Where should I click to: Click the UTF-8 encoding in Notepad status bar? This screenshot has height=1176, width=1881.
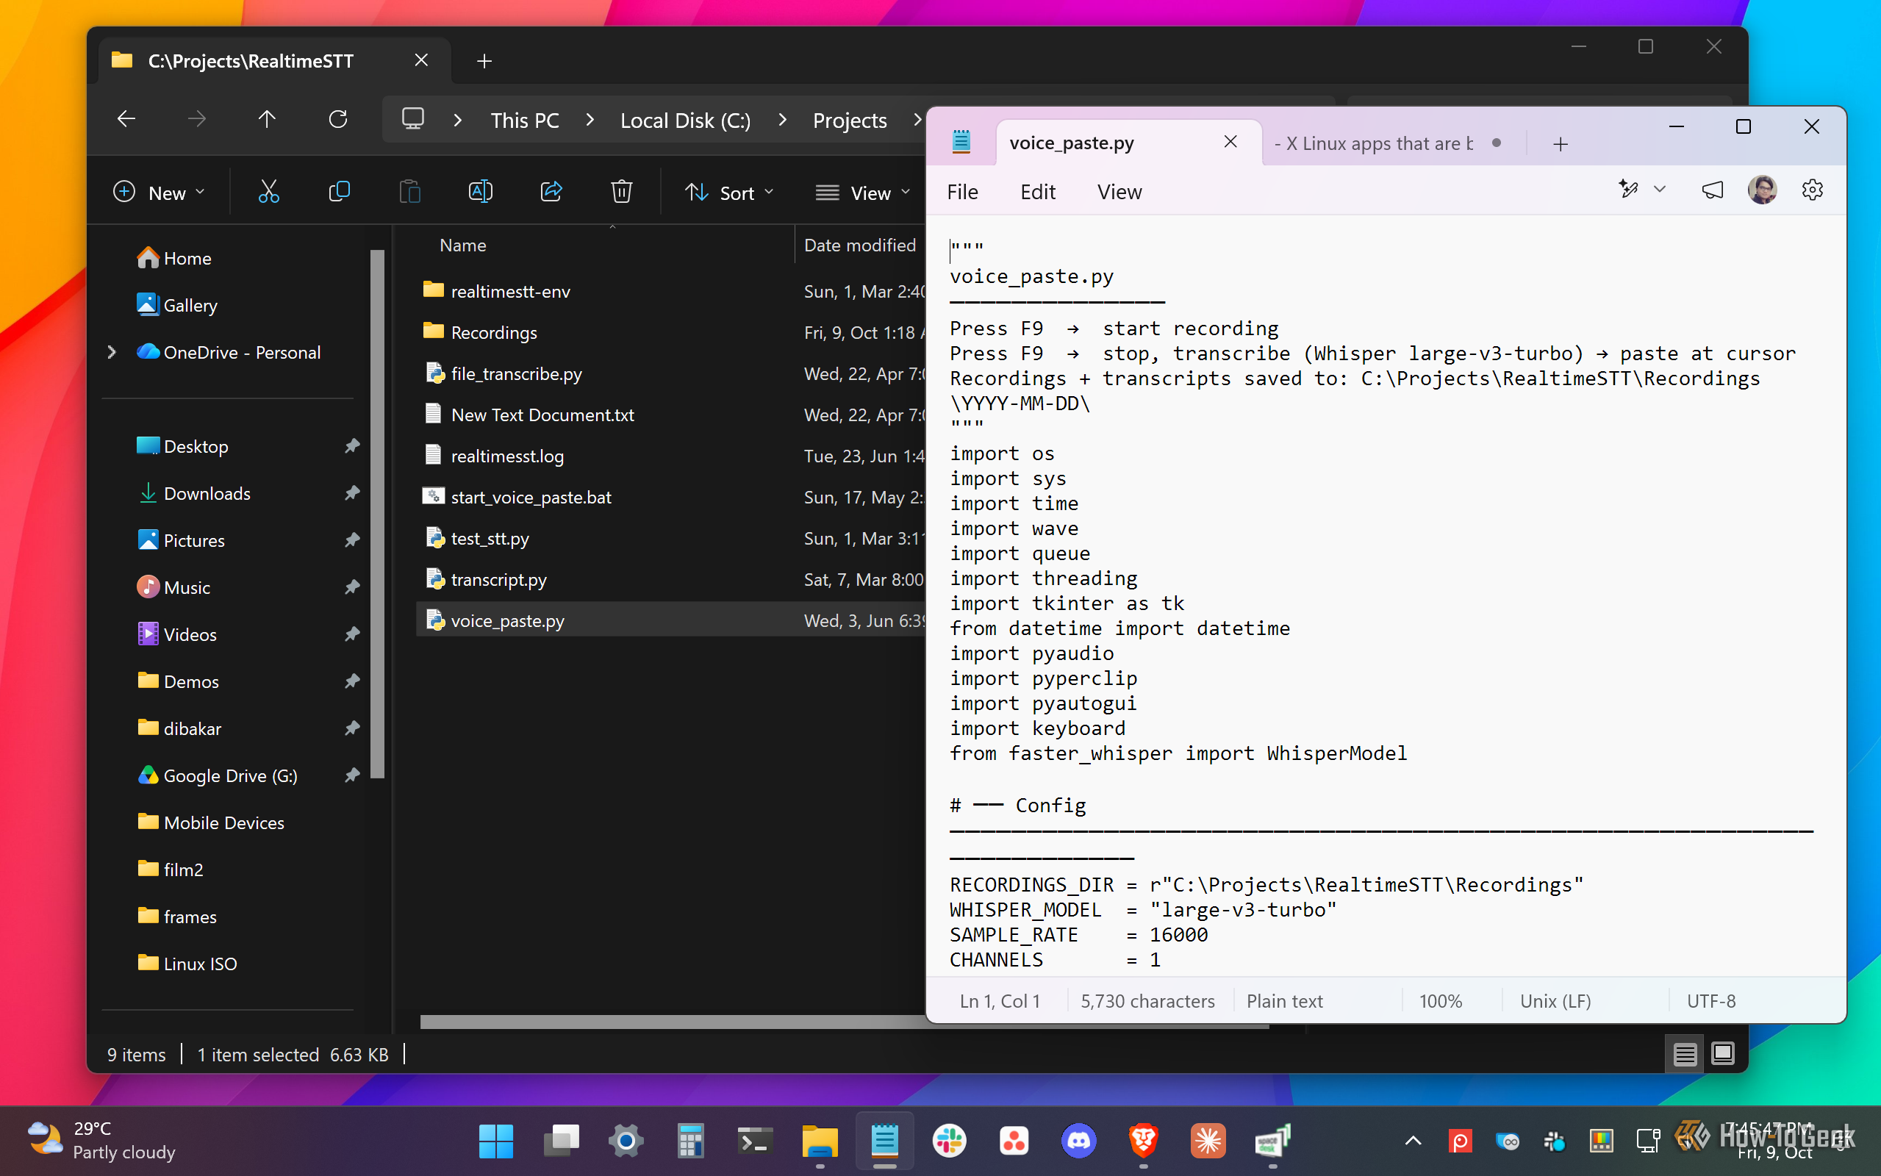(x=1710, y=1001)
